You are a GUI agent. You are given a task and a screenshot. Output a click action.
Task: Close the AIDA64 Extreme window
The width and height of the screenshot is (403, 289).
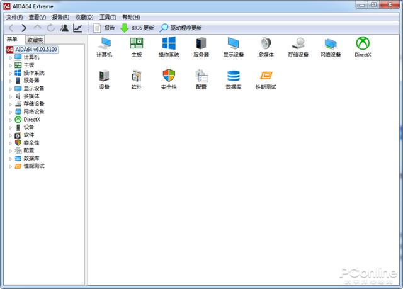390,4
